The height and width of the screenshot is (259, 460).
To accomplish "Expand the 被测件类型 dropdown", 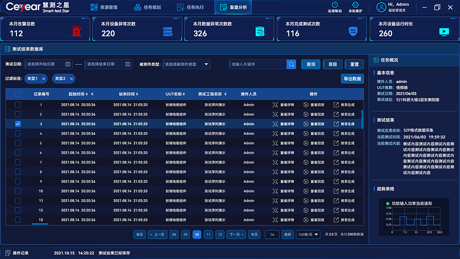I will point(207,64).
